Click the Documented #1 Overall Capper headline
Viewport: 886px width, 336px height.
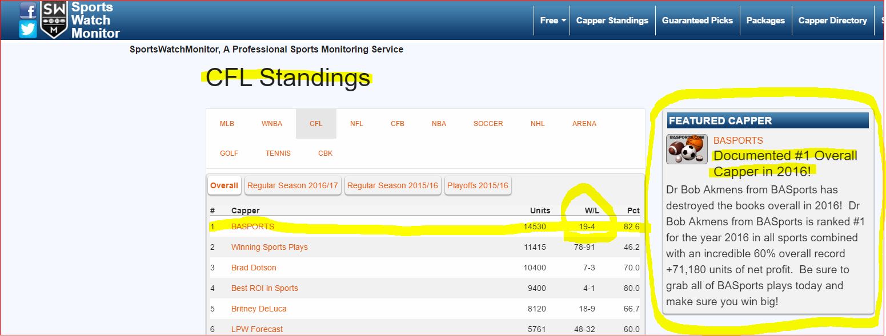click(x=785, y=164)
